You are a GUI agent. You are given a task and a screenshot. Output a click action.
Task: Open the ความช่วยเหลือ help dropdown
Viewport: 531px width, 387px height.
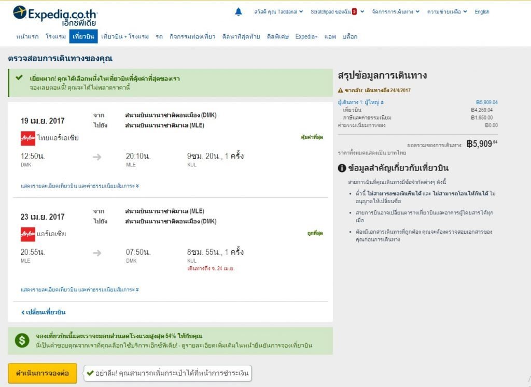coord(447,11)
